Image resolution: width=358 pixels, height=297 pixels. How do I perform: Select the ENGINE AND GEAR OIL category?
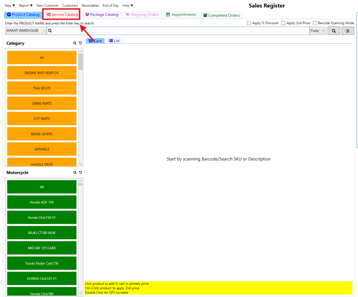coord(42,73)
